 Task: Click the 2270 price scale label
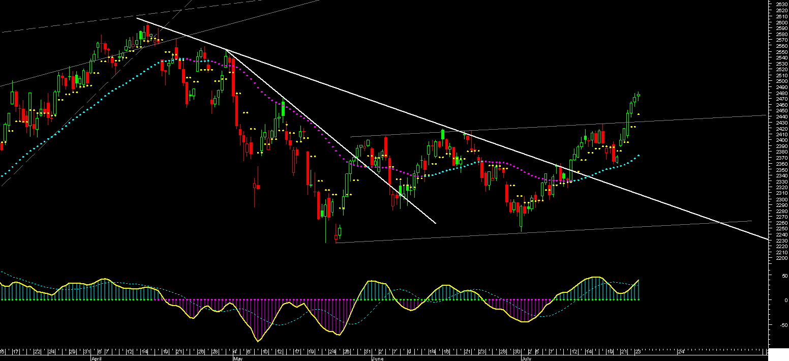[x=781, y=217]
